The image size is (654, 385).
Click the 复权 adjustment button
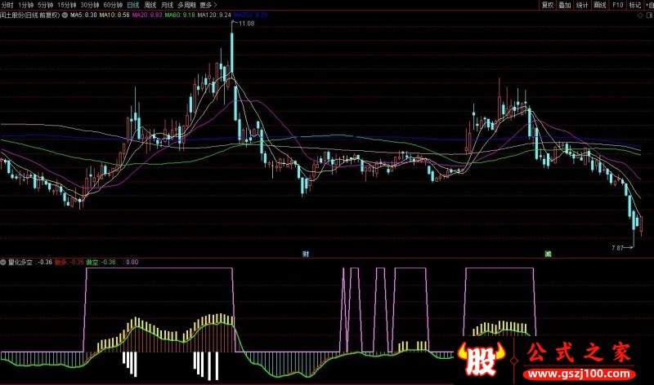548,5
